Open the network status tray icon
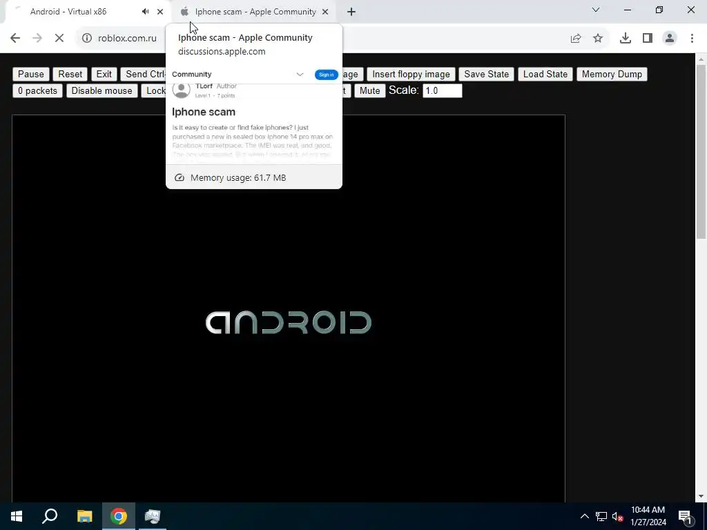The height and width of the screenshot is (530, 707). (x=601, y=516)
